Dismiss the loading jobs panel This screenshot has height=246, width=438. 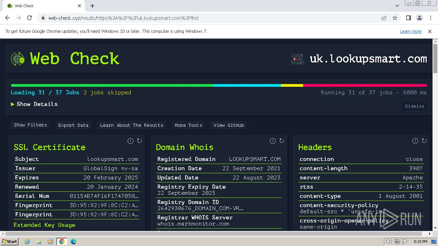415,106
